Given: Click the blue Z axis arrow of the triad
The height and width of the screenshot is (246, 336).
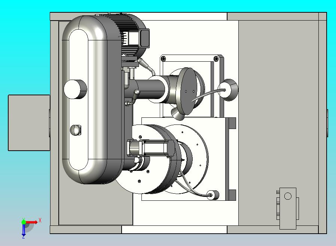Looking at the screenshot, I should click(x=24, y=230).
